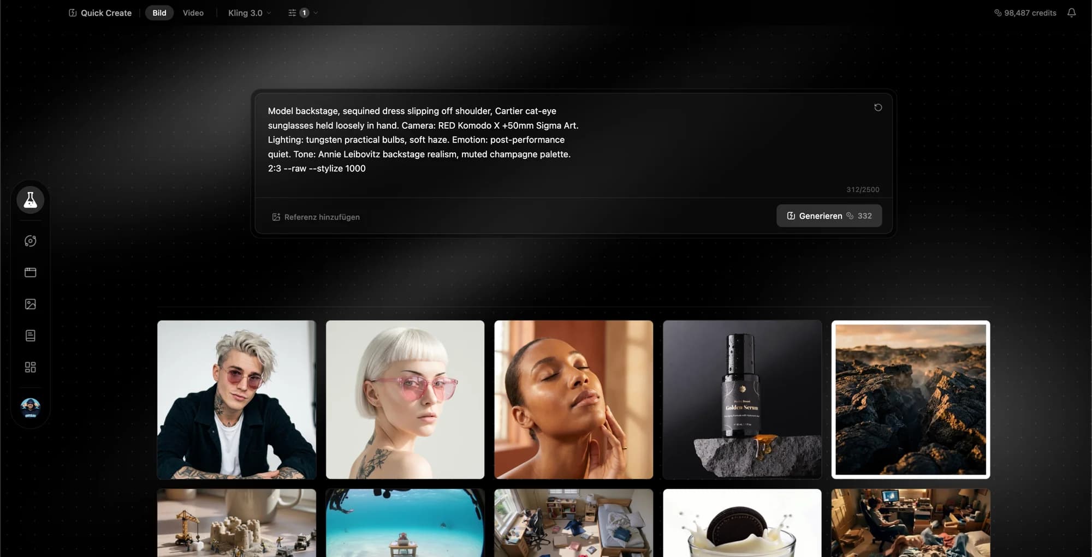Open the Golden Serum product thumbnail
Screen dimensions: 1092x557
(741, 399)
